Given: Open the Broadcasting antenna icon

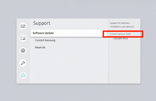Looking at the screenshot, I should 23,51.
